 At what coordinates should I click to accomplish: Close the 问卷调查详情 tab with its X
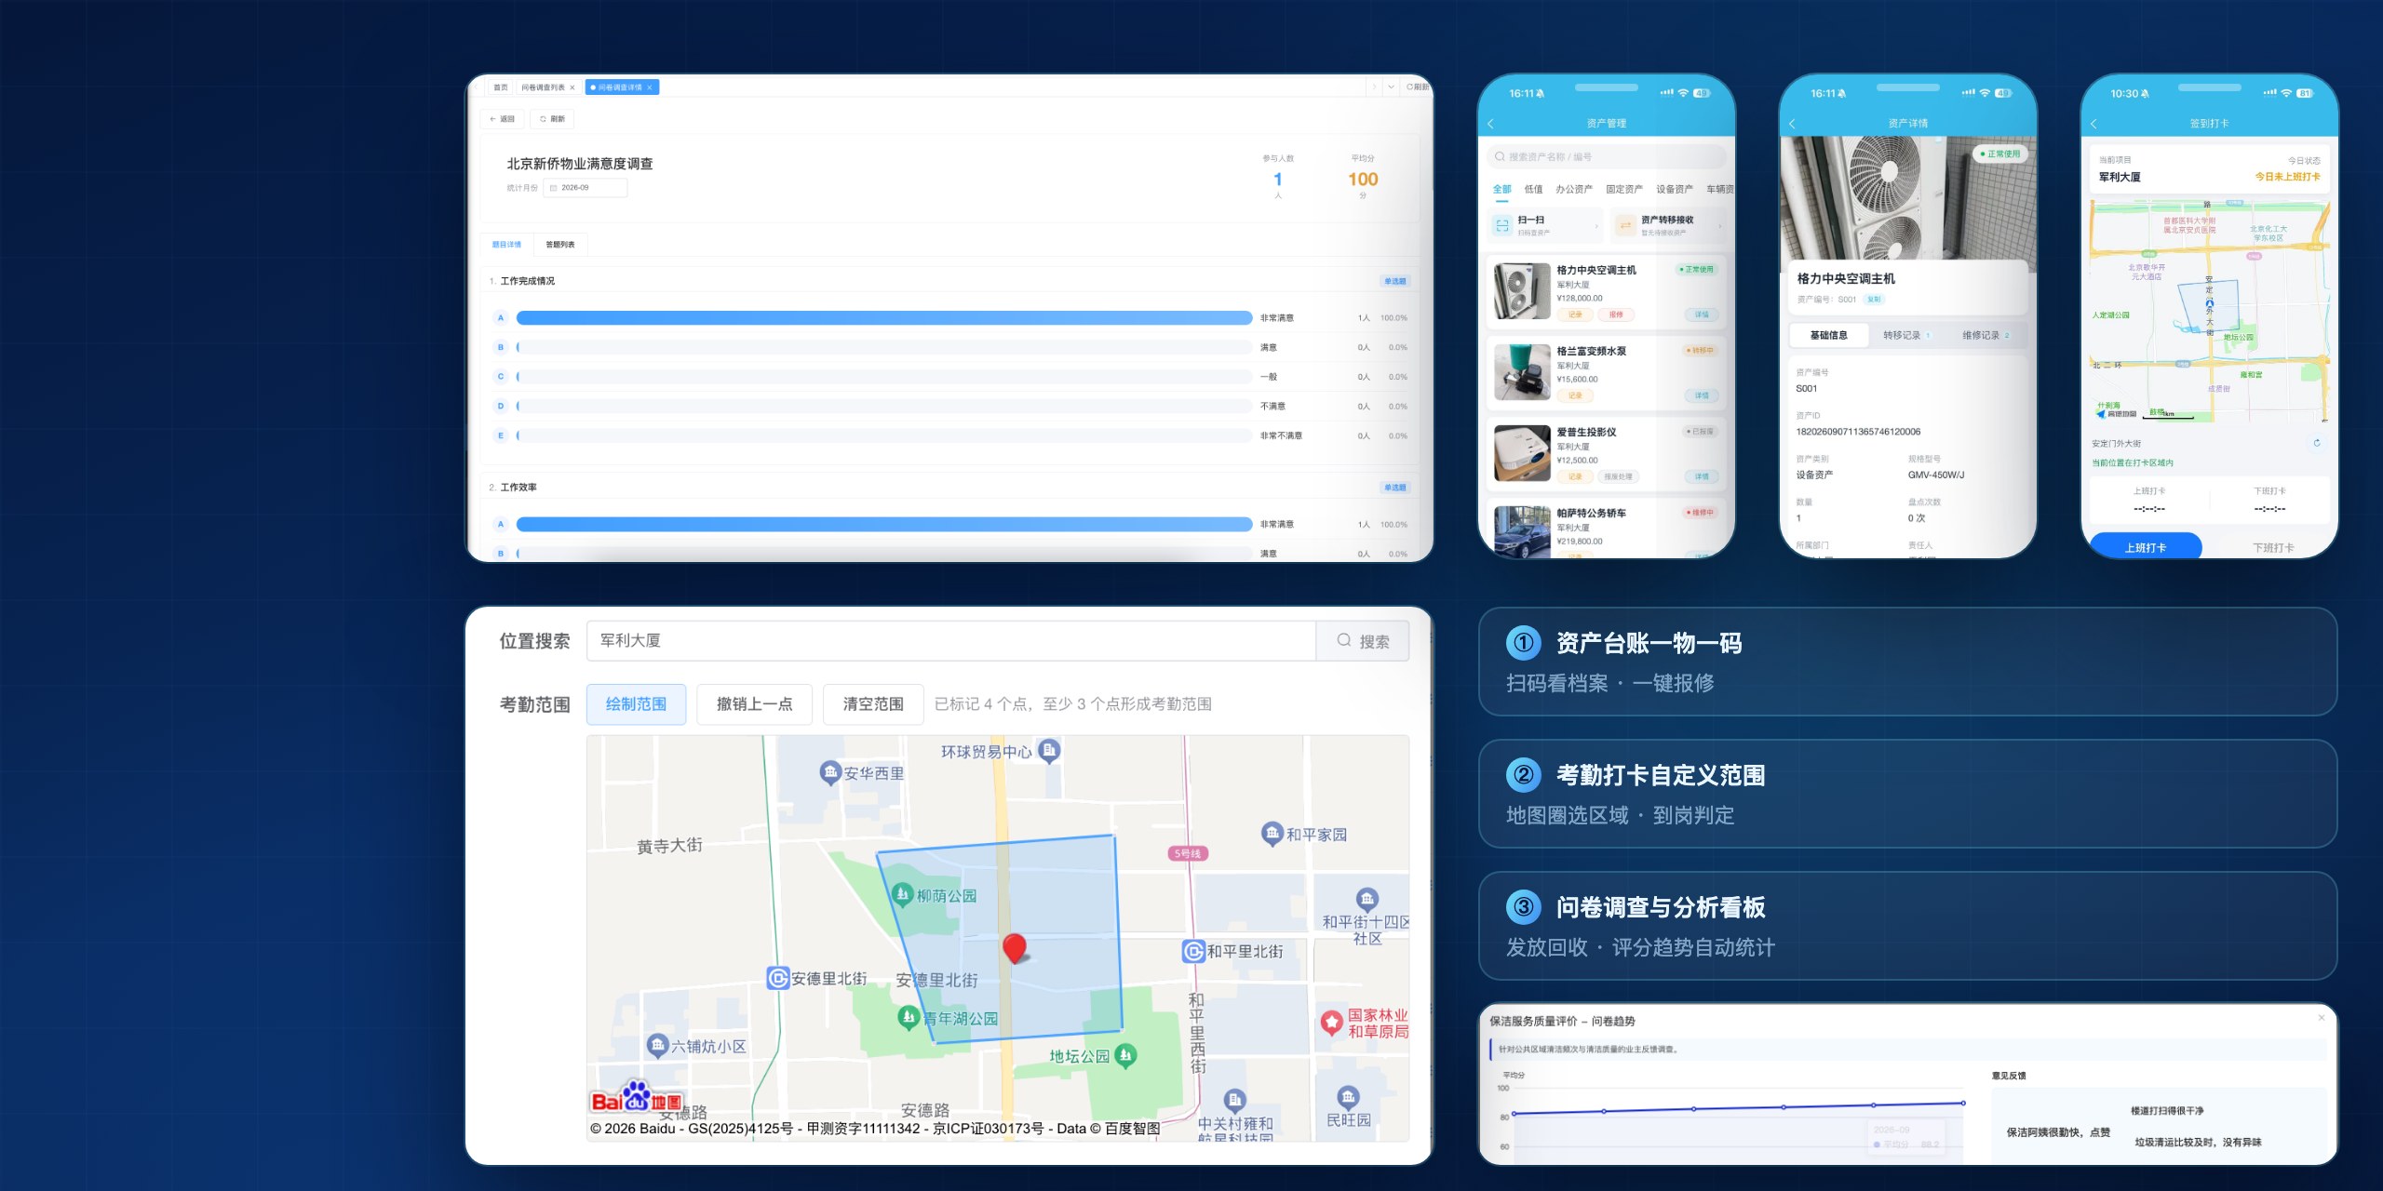pyautogui.click(x=650, y=87)
